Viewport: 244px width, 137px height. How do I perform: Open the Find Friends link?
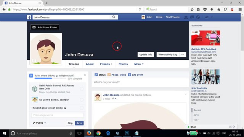click(x=172, y=17)
